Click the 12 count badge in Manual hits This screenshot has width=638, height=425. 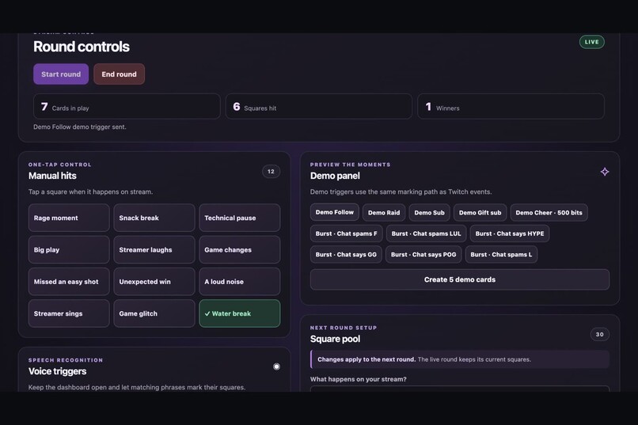271,172
